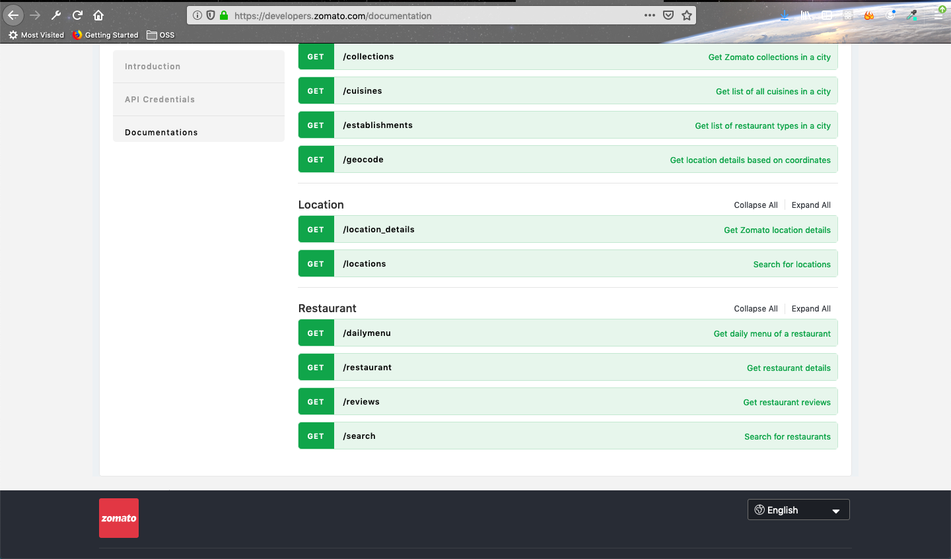This screenshot has height=559, width=951.
Task: Click the Restaurant section heading
Action: pyautogui.click(x=327, y=308)
